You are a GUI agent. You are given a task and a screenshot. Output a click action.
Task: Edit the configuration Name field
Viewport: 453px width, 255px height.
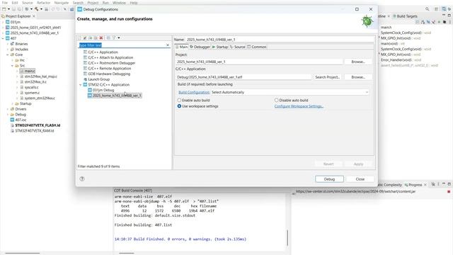tap(280, 40)
